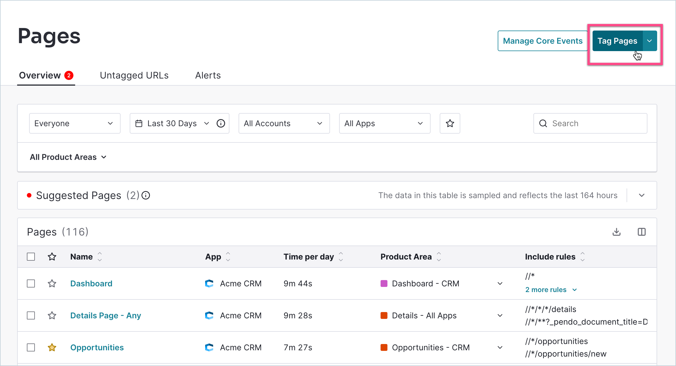Expand 2 more rules for Dashboard
Viewport: 676px width, 366px height.
551,290
